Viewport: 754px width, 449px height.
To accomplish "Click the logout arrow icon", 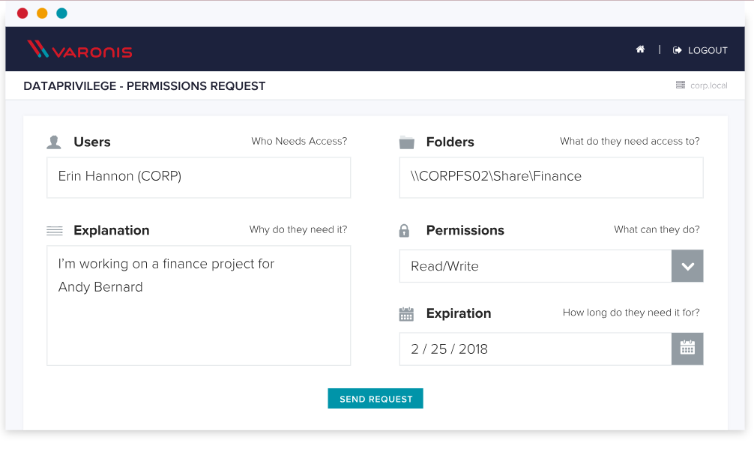I will coord(678,49).
